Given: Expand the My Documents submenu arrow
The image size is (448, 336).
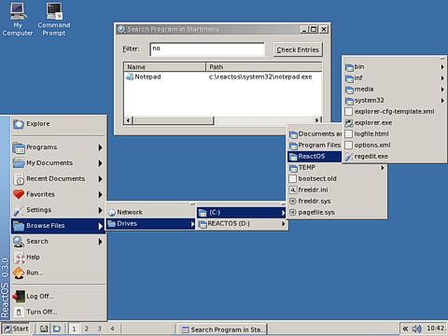Looking at the screenshot, I should click(x=100, y=163).
